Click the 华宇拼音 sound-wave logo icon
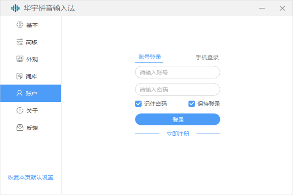This screenshot has height=195, width=293. (15, 8)
